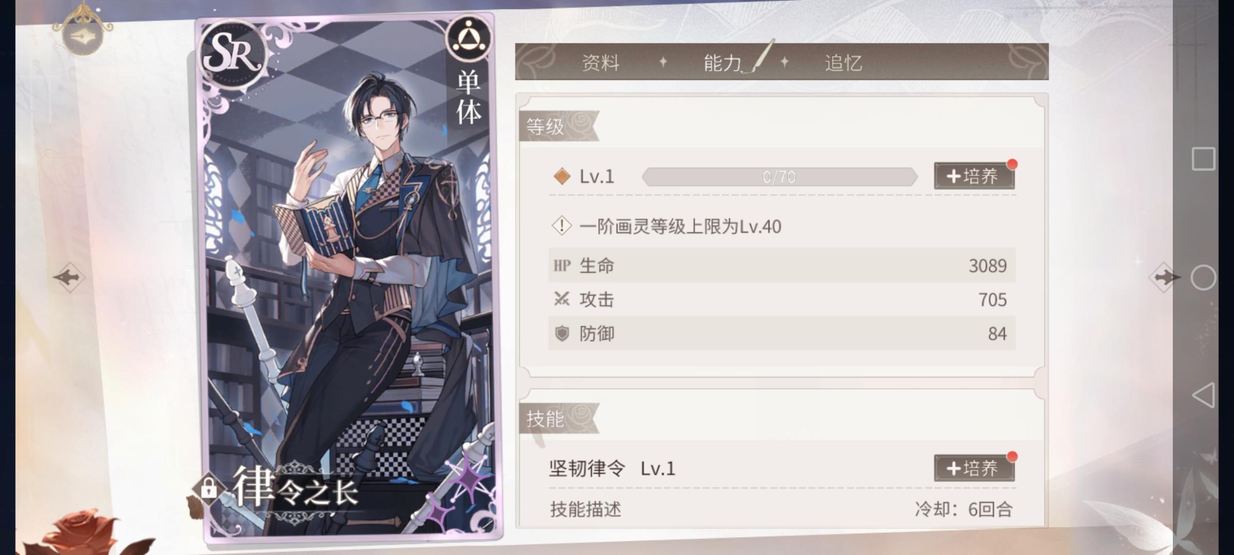The image size is (1234, 555).
Task: Tap Android back triangle button
Action: [x=1203, y=395]
